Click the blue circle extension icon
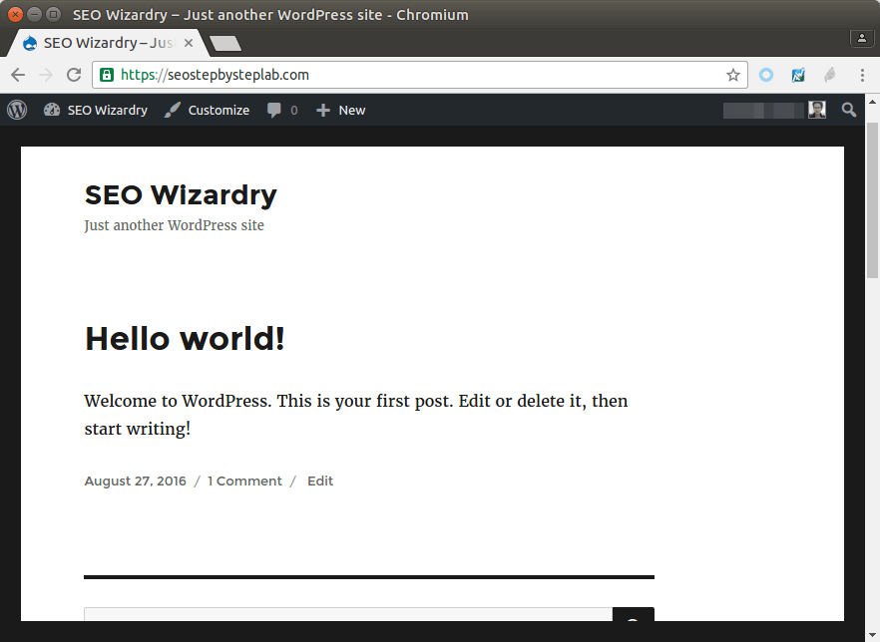The image size is (880, 642). 766,75
